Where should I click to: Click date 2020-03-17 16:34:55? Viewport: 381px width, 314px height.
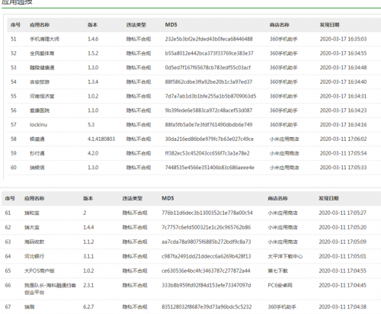tap(343, 53)
